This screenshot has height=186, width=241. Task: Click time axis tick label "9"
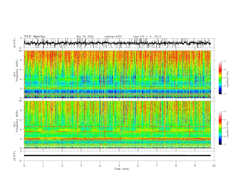click(195, 166)
